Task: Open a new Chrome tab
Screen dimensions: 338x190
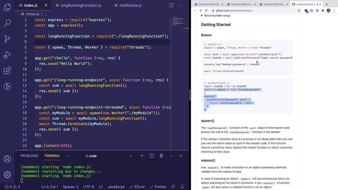Action: click(327, 4)
